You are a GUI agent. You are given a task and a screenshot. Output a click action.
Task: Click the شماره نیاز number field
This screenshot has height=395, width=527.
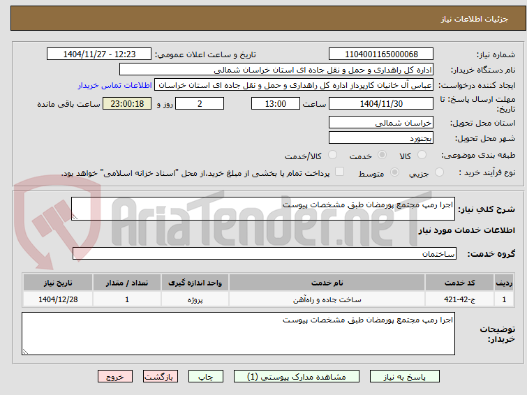pos(381,54)
